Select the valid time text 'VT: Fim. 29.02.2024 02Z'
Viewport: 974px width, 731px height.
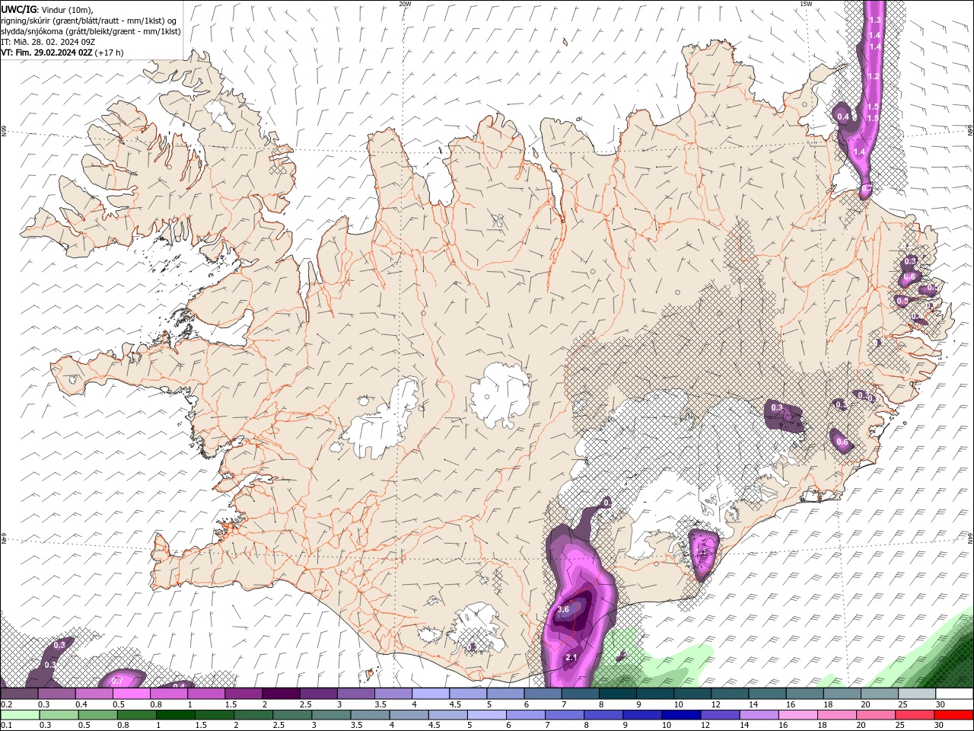pyautogui.click(x=46, y=53)
